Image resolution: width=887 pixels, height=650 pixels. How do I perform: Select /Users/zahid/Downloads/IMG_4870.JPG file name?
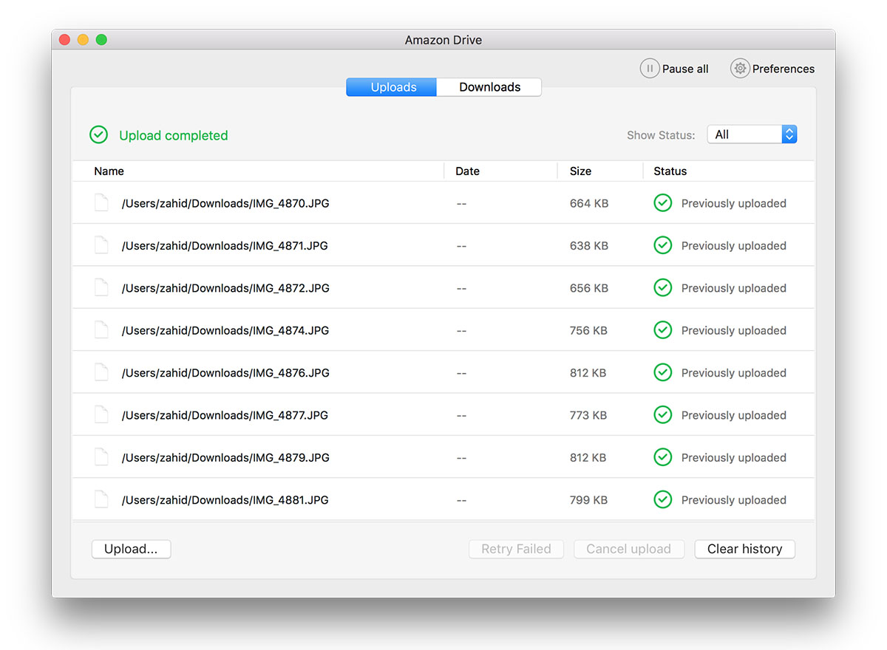(225, 203)
